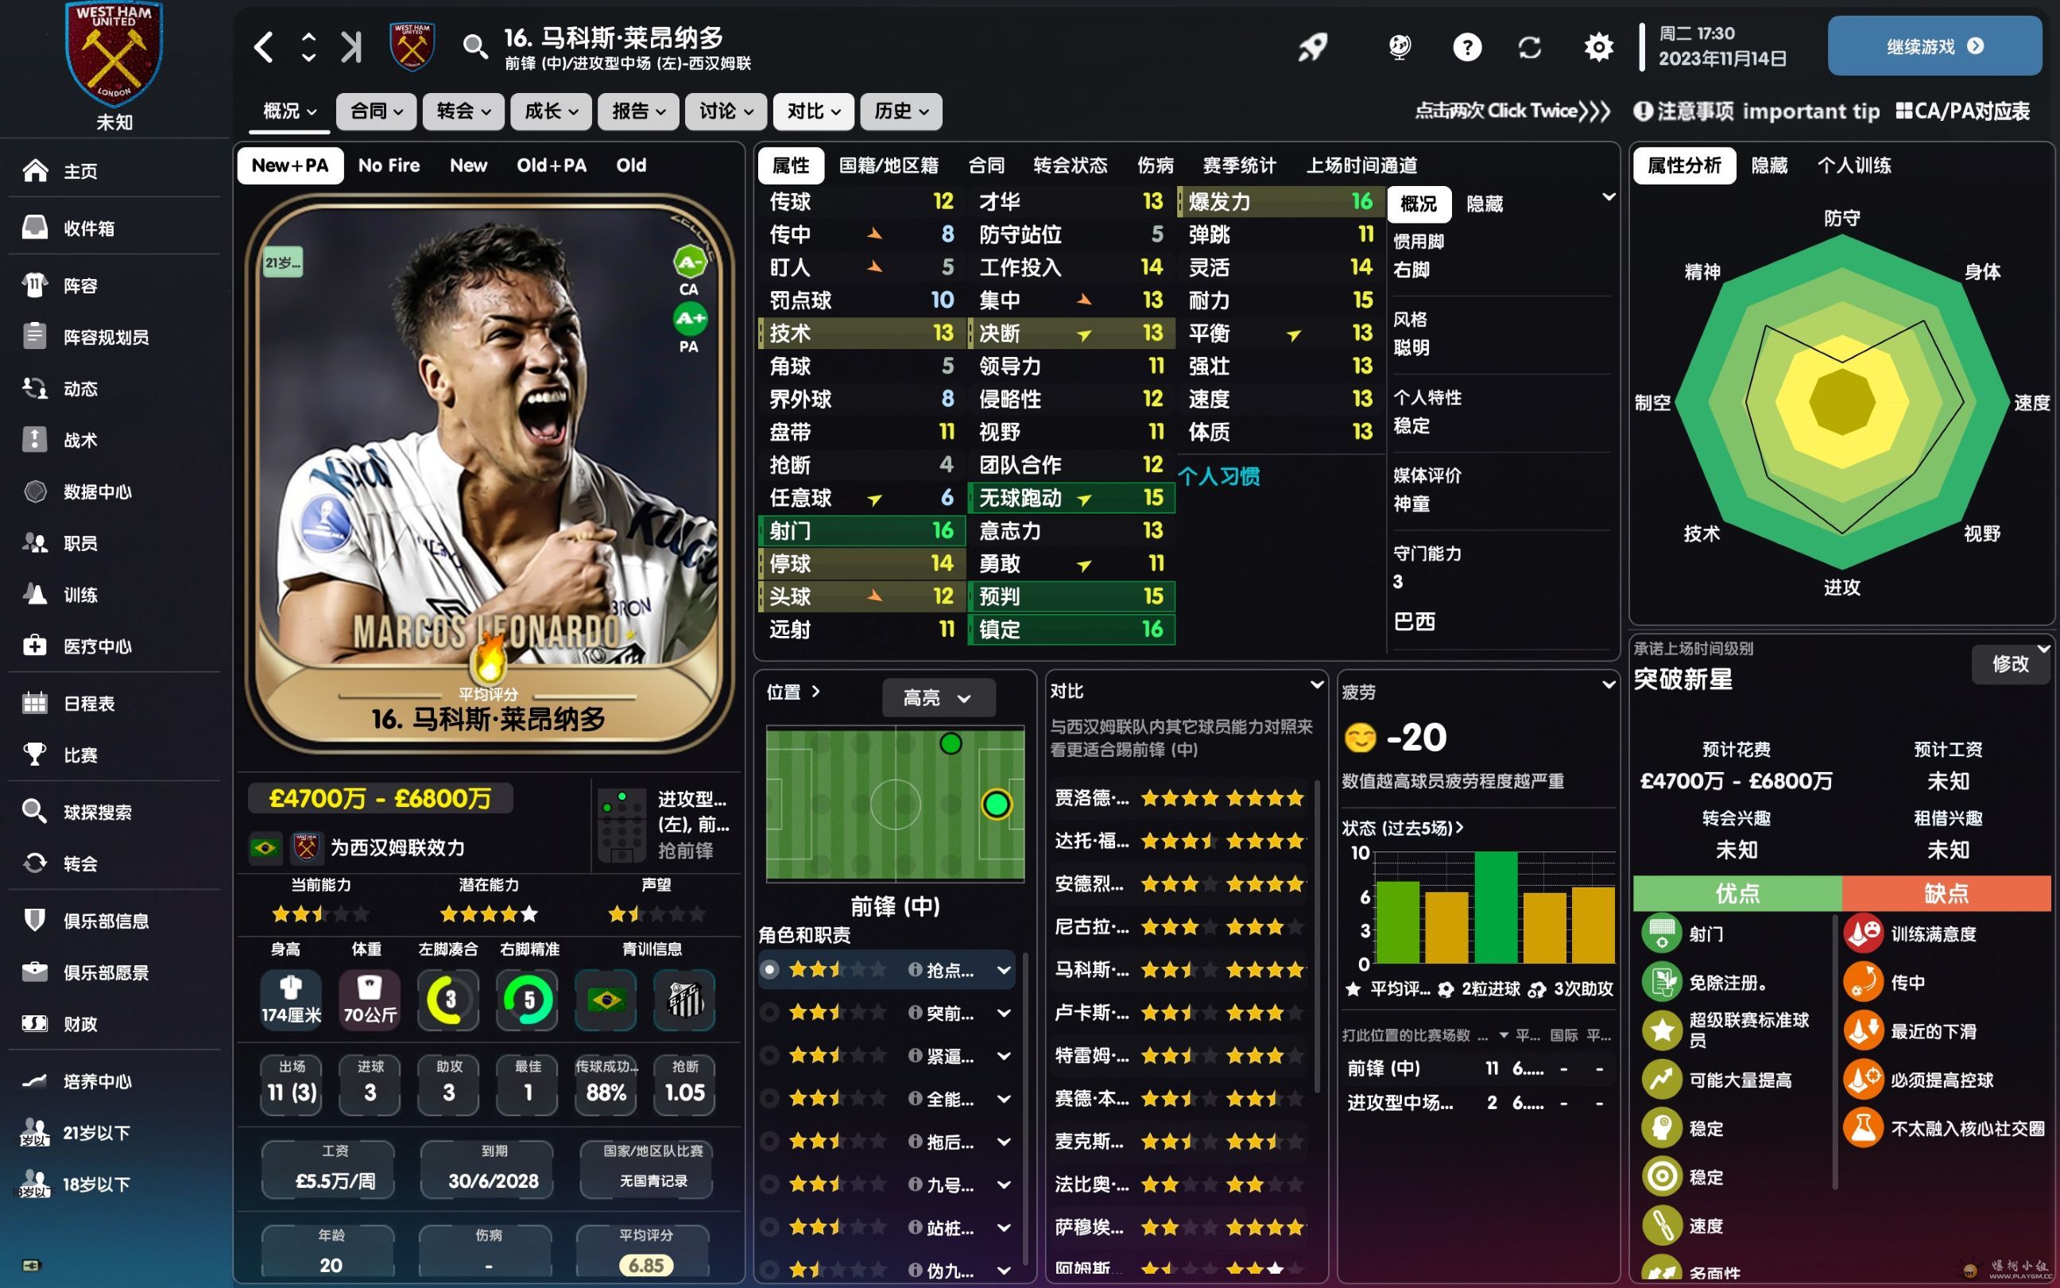Image resolution: width=2060 pixels, height=1288 pixels.
Task: Click the search magnifier beside player name
Action: [475, 47]
